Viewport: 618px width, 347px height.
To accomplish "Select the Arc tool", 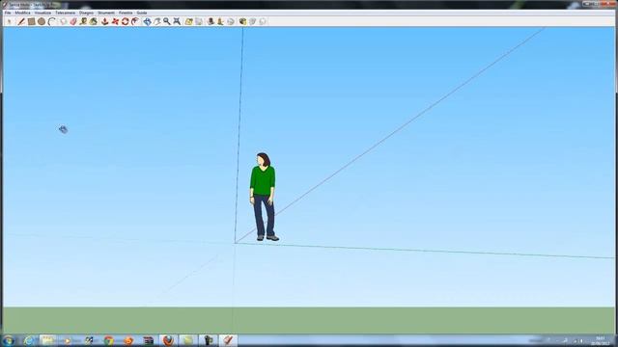I will click(x=51, y=21).
